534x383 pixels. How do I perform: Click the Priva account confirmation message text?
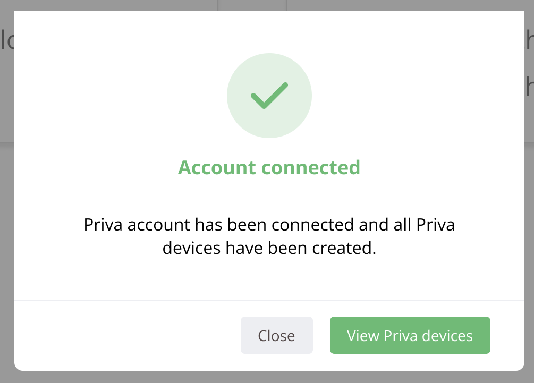269,236
